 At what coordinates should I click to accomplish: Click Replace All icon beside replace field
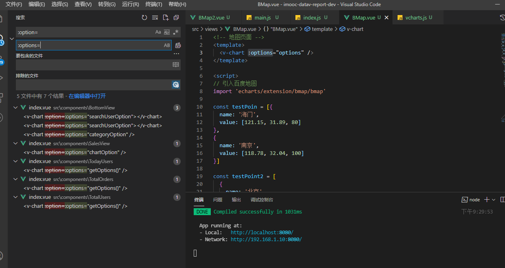click(178, 45)
